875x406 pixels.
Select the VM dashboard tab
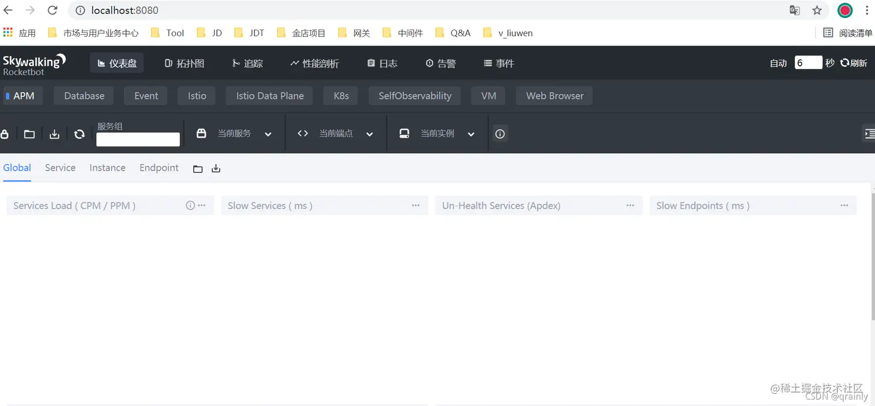(488, 96)
